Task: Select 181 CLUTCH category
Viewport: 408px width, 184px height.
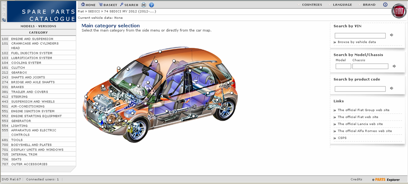Action: (x=38, y=68)
